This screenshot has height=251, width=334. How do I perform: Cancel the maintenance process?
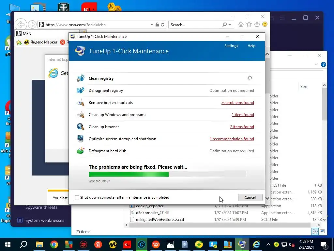click(250, 197)
